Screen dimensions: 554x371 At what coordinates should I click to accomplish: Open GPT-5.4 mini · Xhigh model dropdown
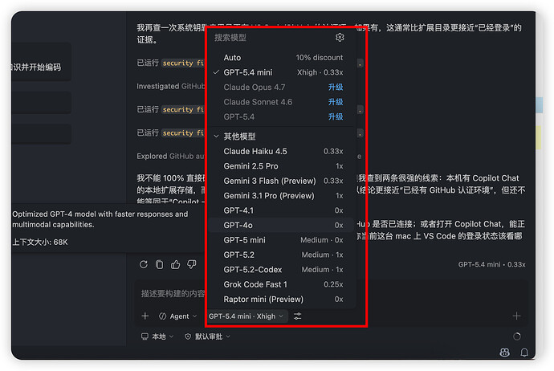[x=246, y=316]
